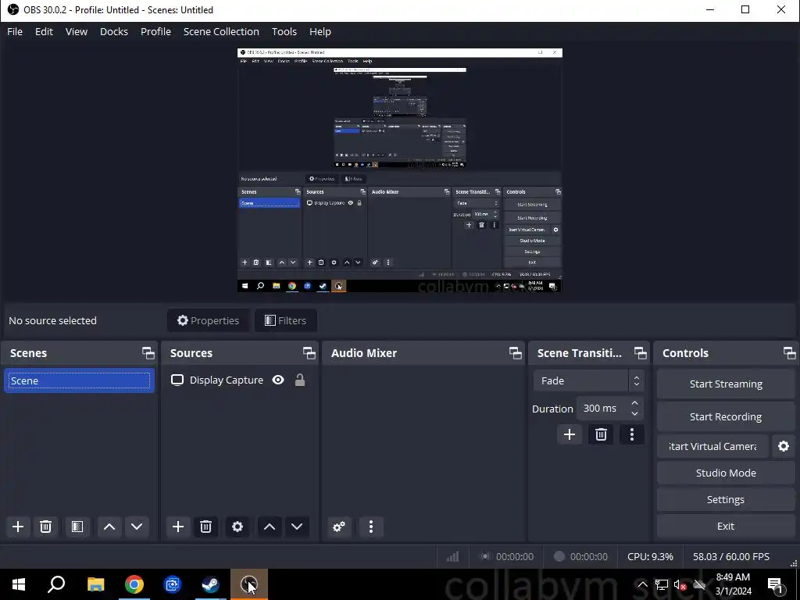Enable Studio Mode
Viewport: 800px width, 600px height.
coord(726,473)
